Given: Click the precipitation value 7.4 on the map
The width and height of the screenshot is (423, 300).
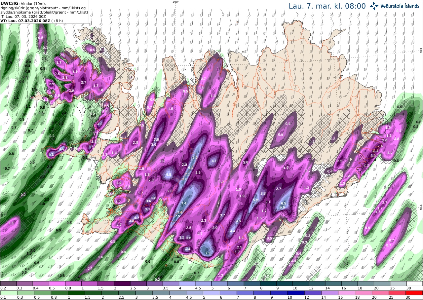Looking at the screenshot, I should (x=184, y=203).
